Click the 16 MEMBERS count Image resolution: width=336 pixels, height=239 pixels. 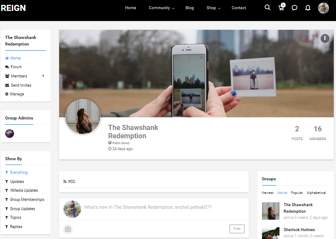[318, 133]
